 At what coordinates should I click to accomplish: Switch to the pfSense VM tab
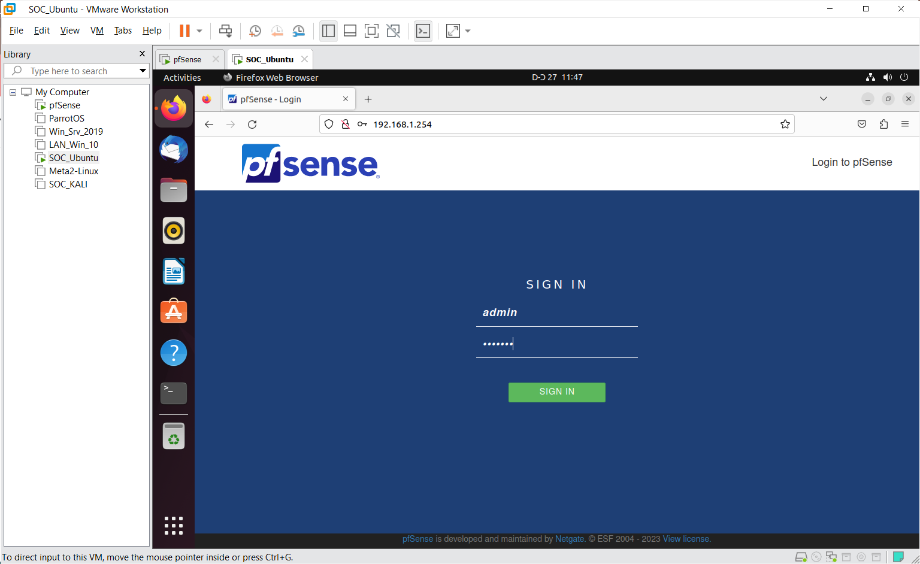pyautogui.click(x=187, y=59)
